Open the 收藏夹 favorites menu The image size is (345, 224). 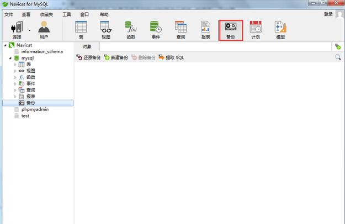(46, 14)
